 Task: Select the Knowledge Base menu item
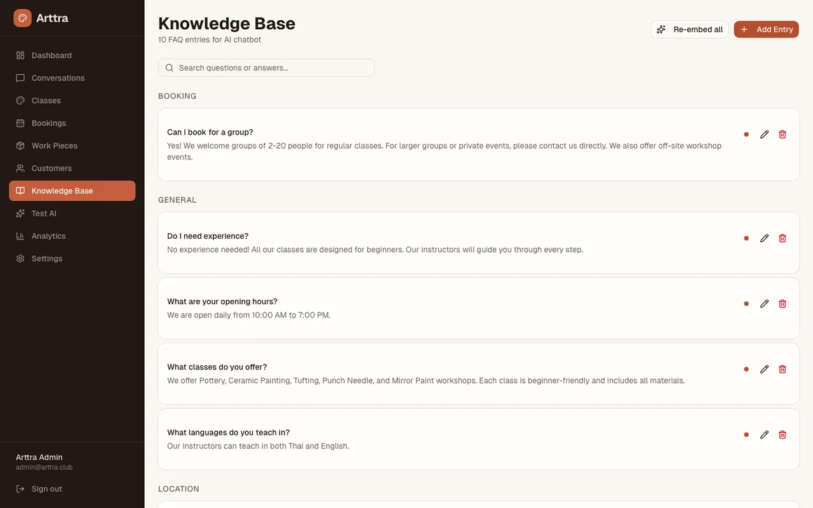tap(72, 190)
